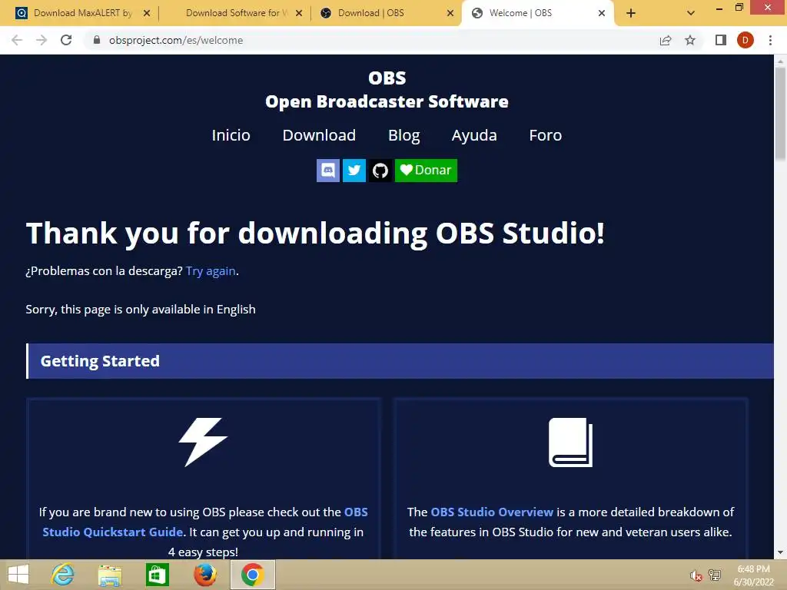Open the taskbar clock and date
This screenshot has height=590, width=787.
click(754, 575)
